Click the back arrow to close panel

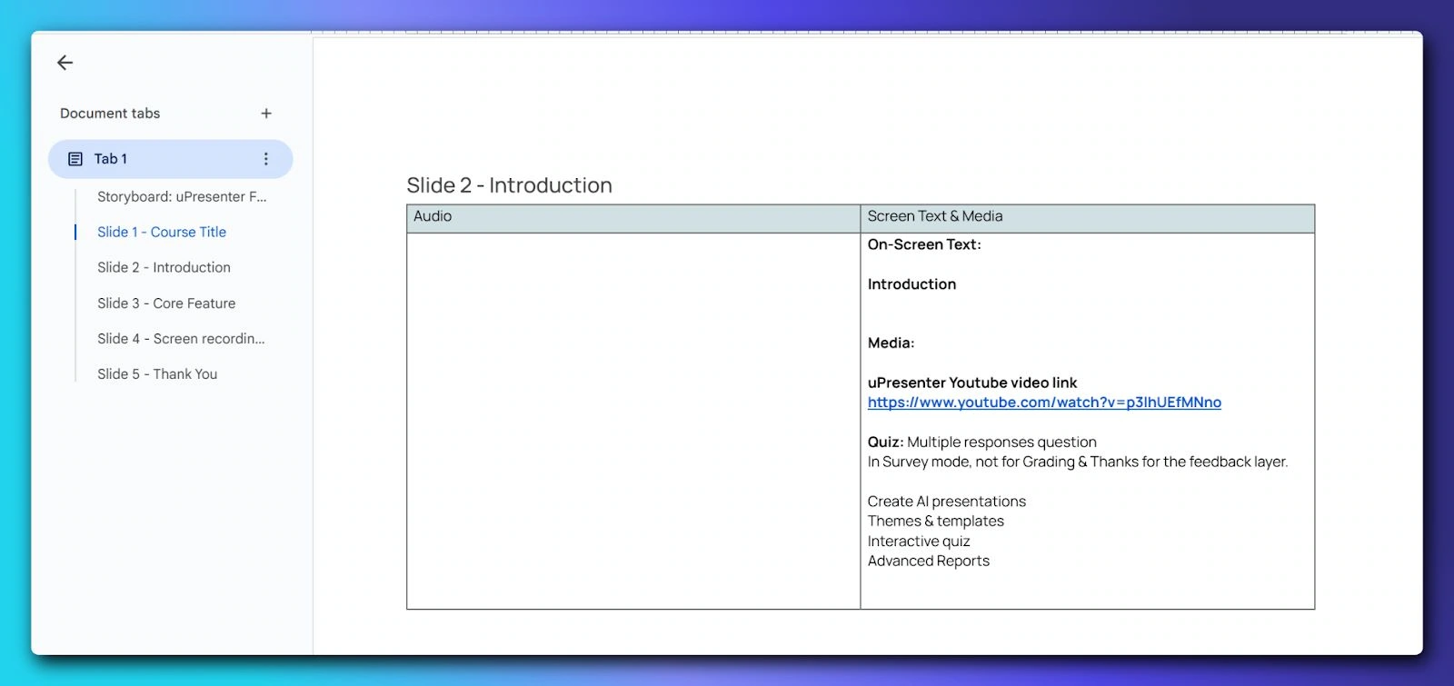(x=65, y=63)
